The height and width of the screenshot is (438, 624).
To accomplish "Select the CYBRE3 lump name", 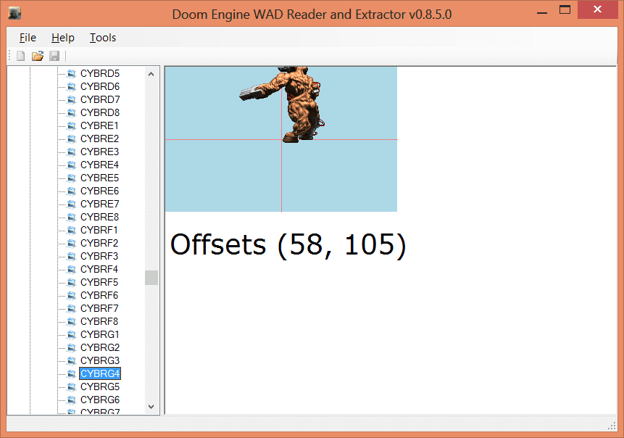I will 99,152.
